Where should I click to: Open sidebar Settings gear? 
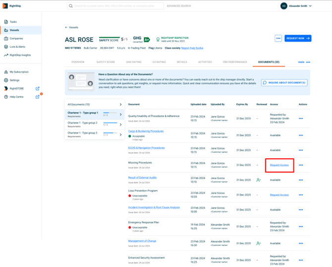[x=6, y=80]
